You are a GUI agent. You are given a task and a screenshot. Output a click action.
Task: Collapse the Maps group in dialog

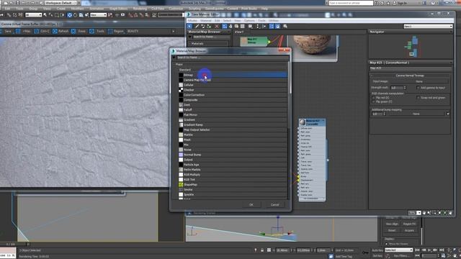(x=179, y=64)
